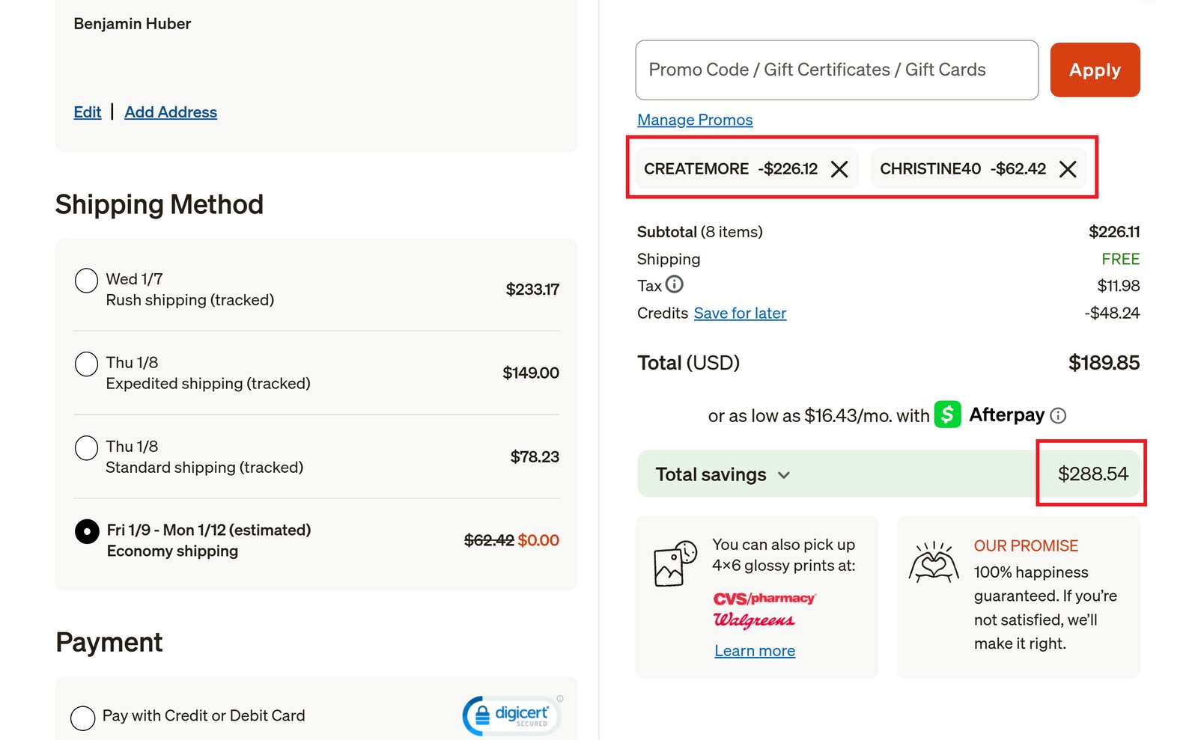The image size is (1198, 740).
Task: Click the CVS/pharmacy logo
Action: pyautogui.click(x=763, y=598)
